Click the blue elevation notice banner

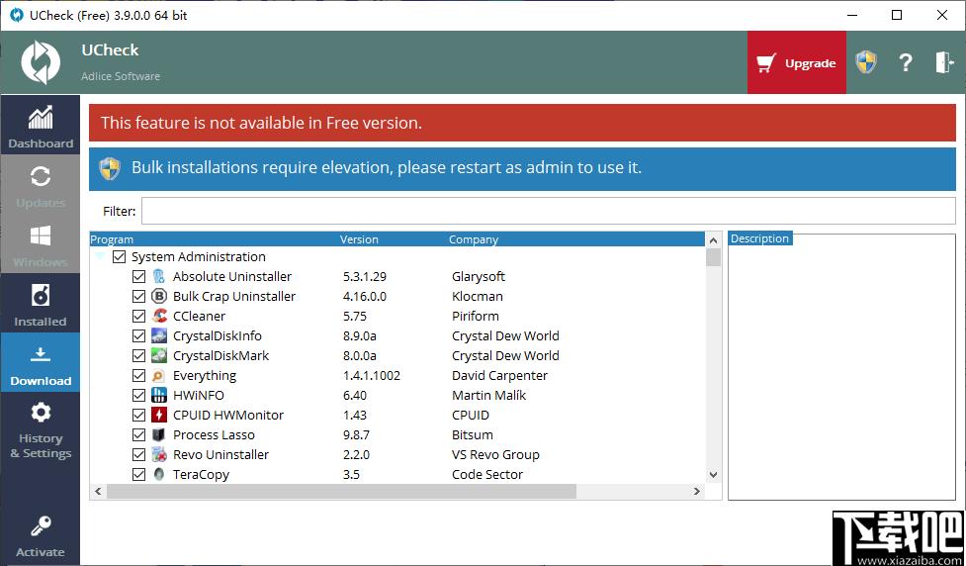coord(522,168)
